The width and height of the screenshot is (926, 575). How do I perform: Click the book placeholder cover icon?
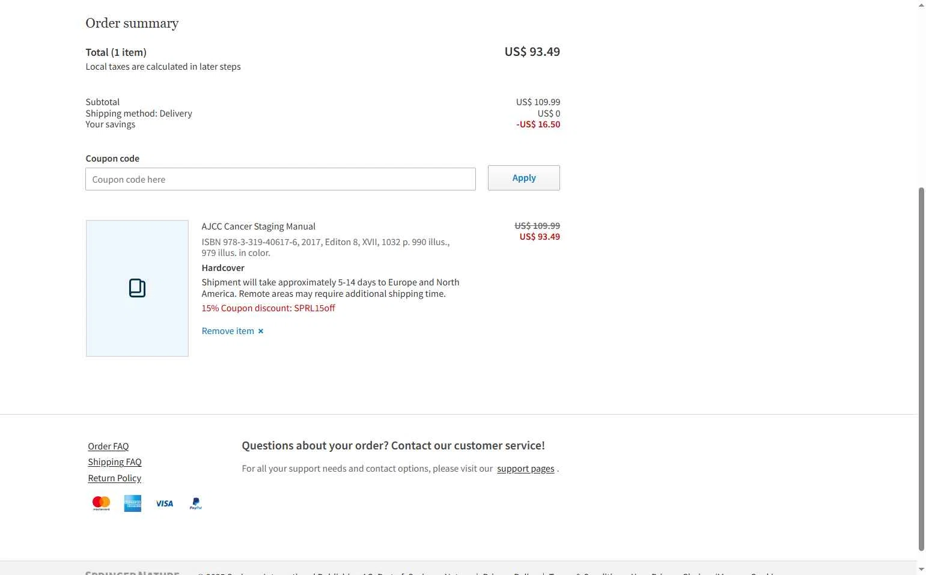pos(137,288)
